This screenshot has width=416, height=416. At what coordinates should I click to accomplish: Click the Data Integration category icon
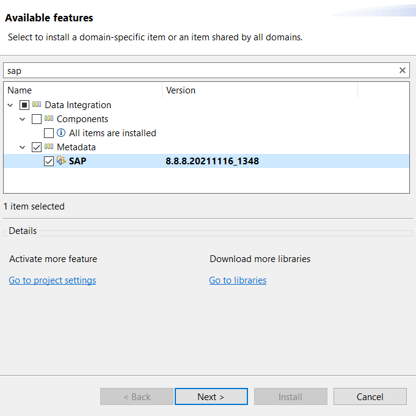[x=37, y=105]
